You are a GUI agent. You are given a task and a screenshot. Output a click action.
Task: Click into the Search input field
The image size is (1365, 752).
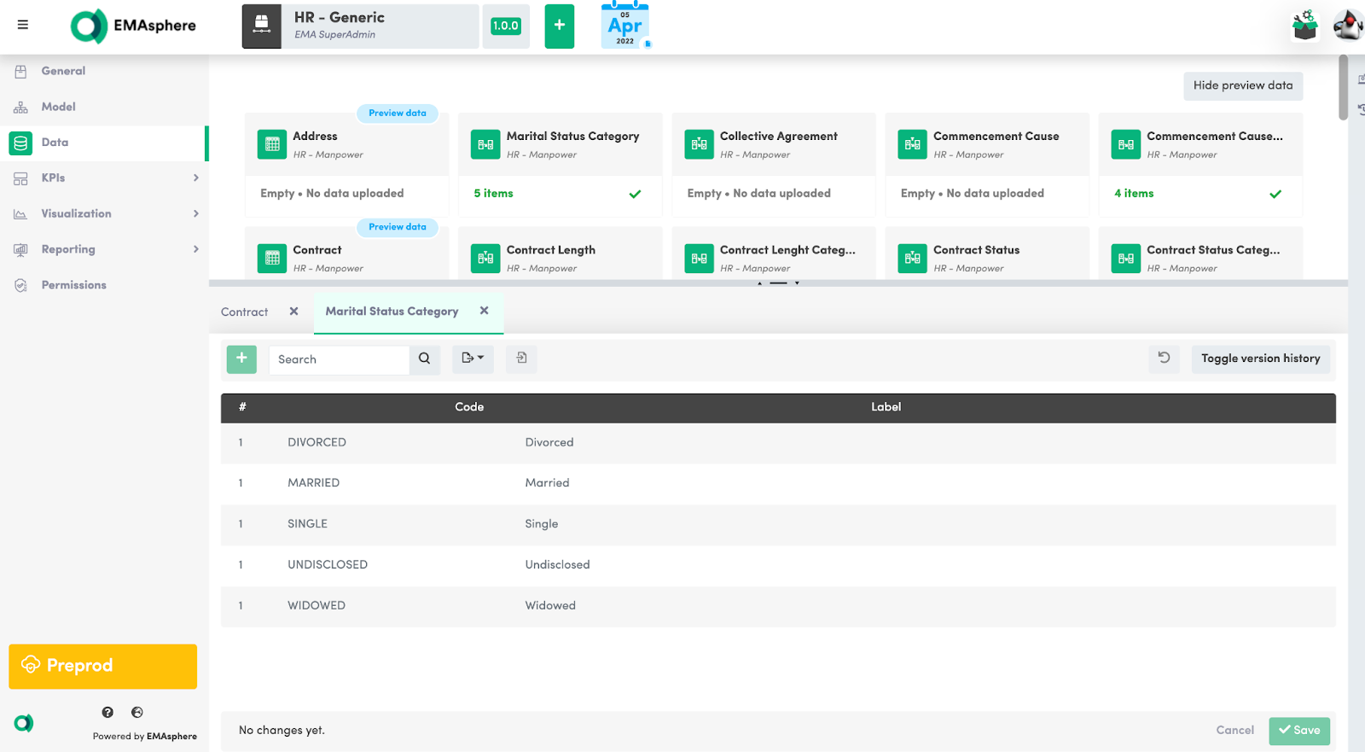340,359
